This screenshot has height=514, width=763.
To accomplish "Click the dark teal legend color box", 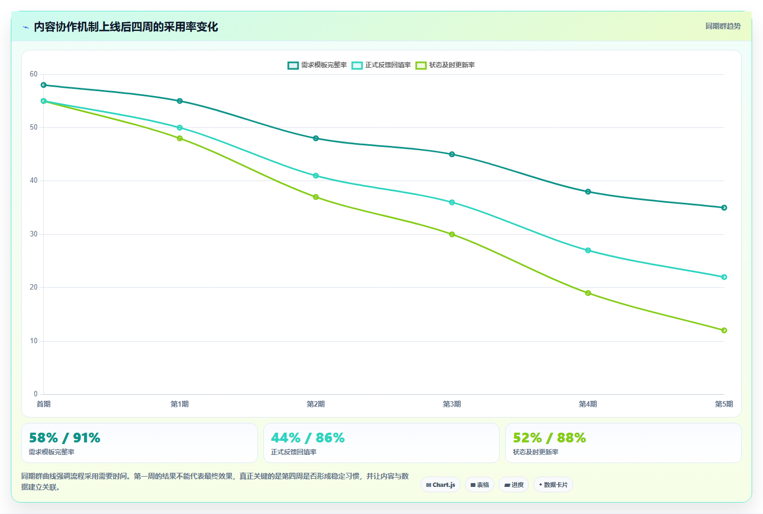I will [293, 65].
